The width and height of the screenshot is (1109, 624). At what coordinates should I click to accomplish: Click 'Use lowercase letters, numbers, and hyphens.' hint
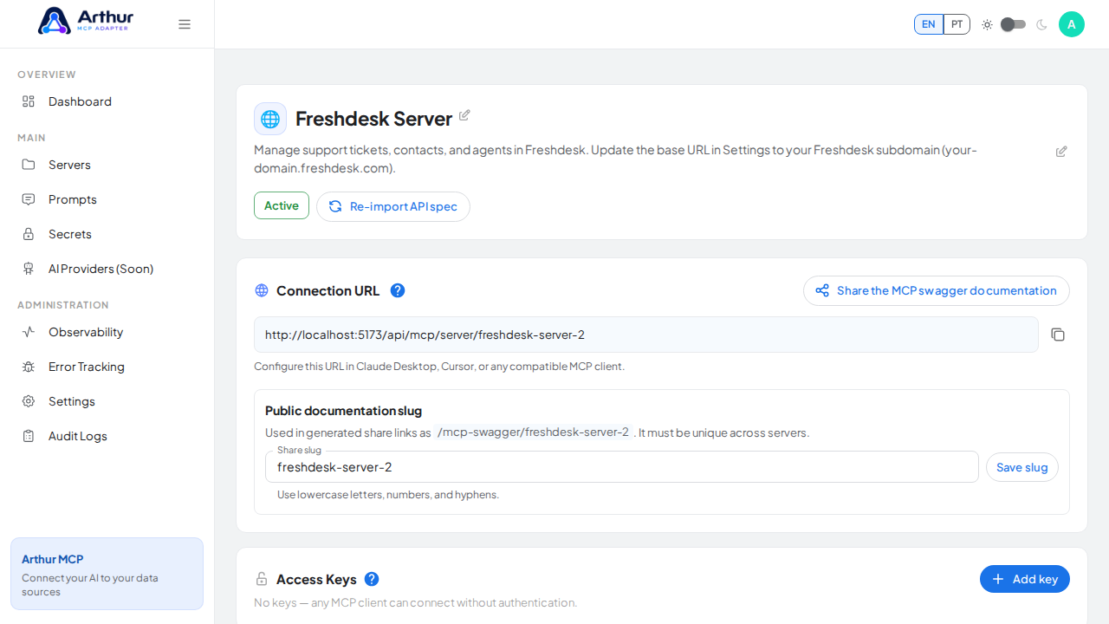click(x=388, y=495)
